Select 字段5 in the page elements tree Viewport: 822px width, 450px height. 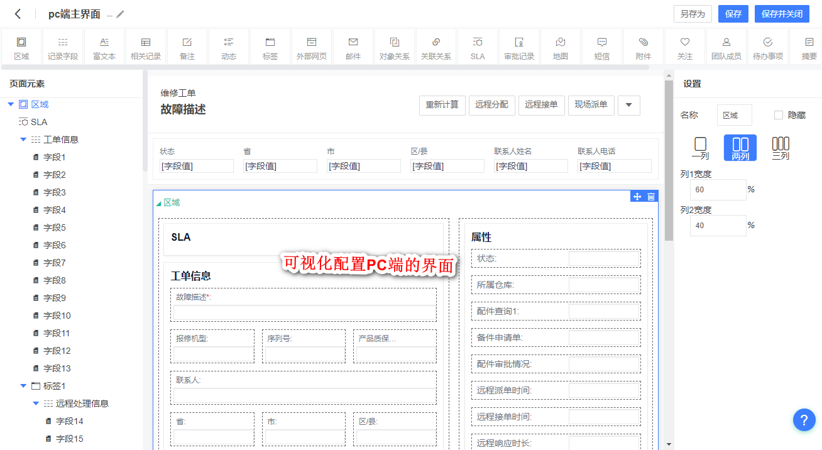point(54,228)
